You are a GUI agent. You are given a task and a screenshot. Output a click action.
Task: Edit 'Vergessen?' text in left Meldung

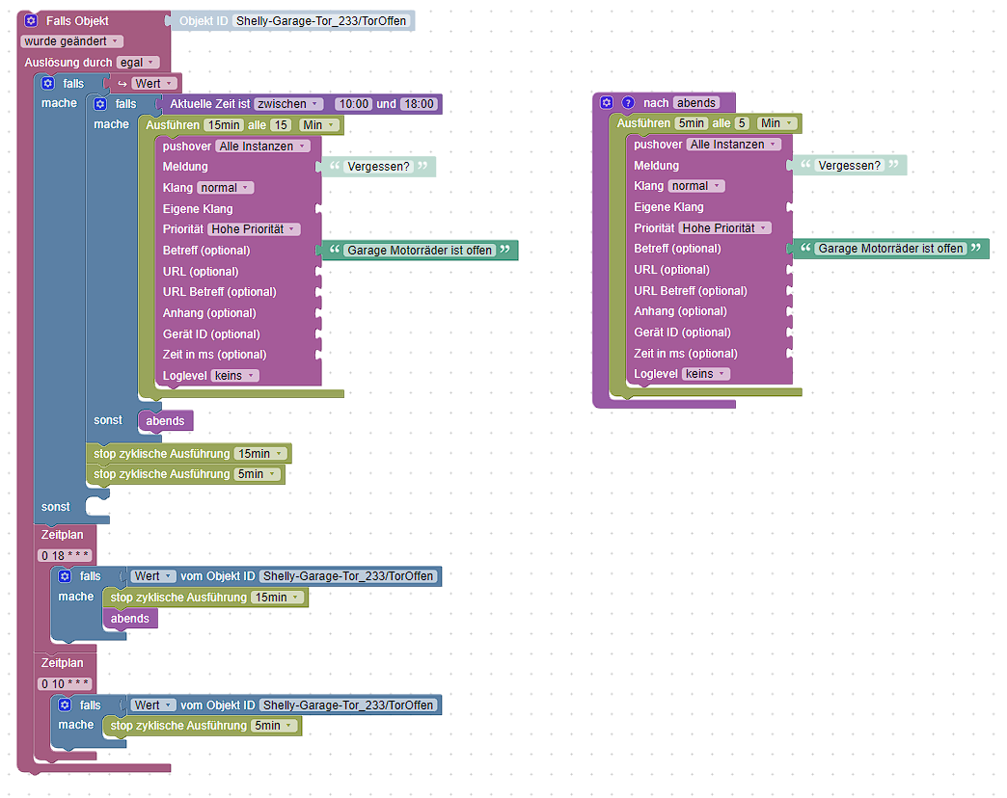378,167
